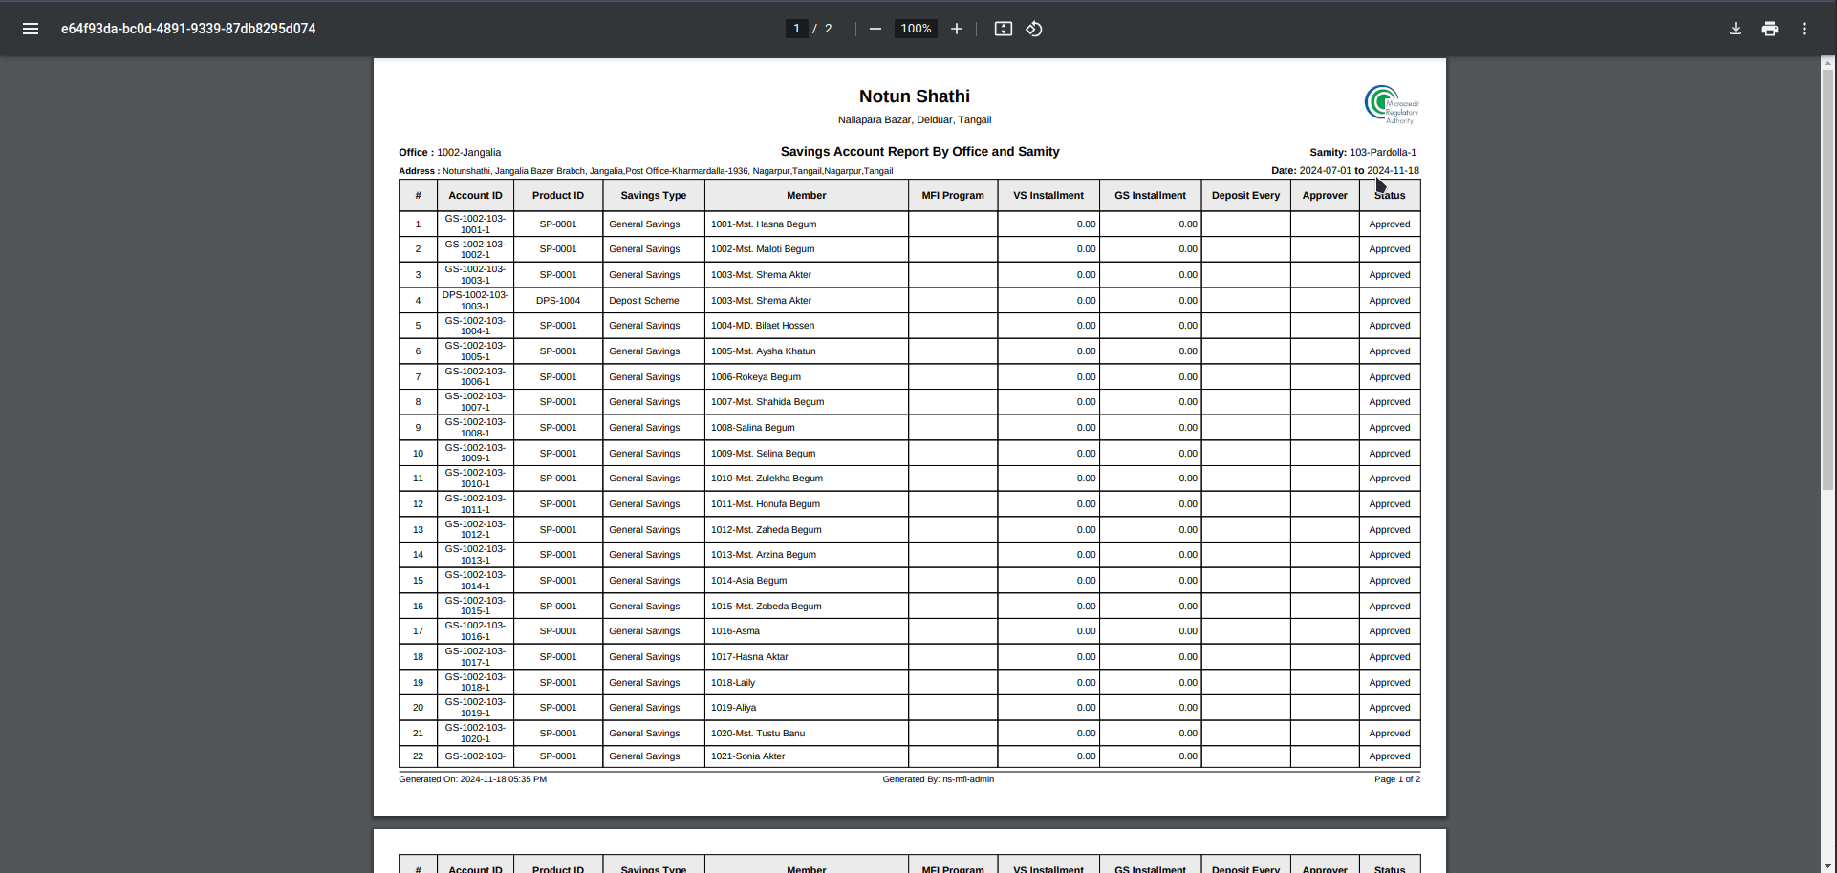Edit the current page number field
The height and width of the screenshot is (873, 1837).
pyautogui.click(x=796, y=29)
